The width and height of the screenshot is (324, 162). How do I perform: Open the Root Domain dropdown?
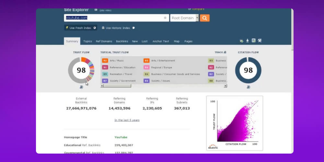pyautogui.click(x=184, y=18)
